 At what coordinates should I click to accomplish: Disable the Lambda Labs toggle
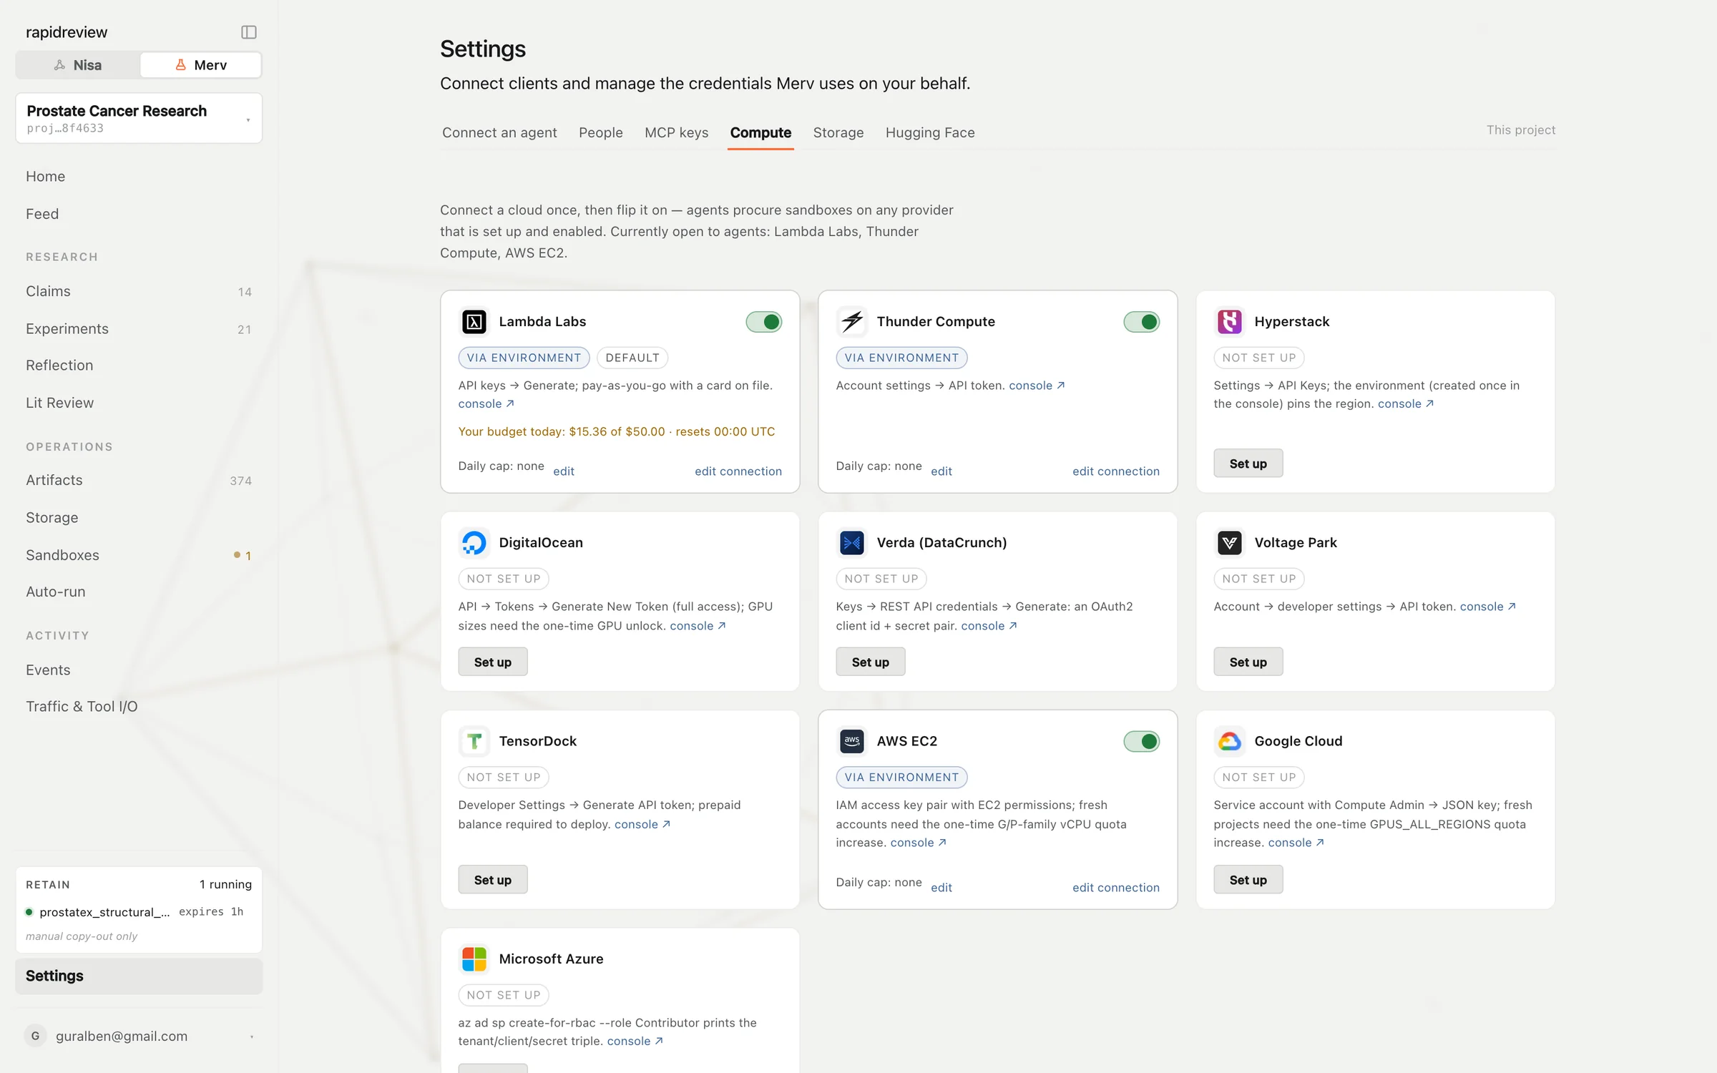[763, 322]
